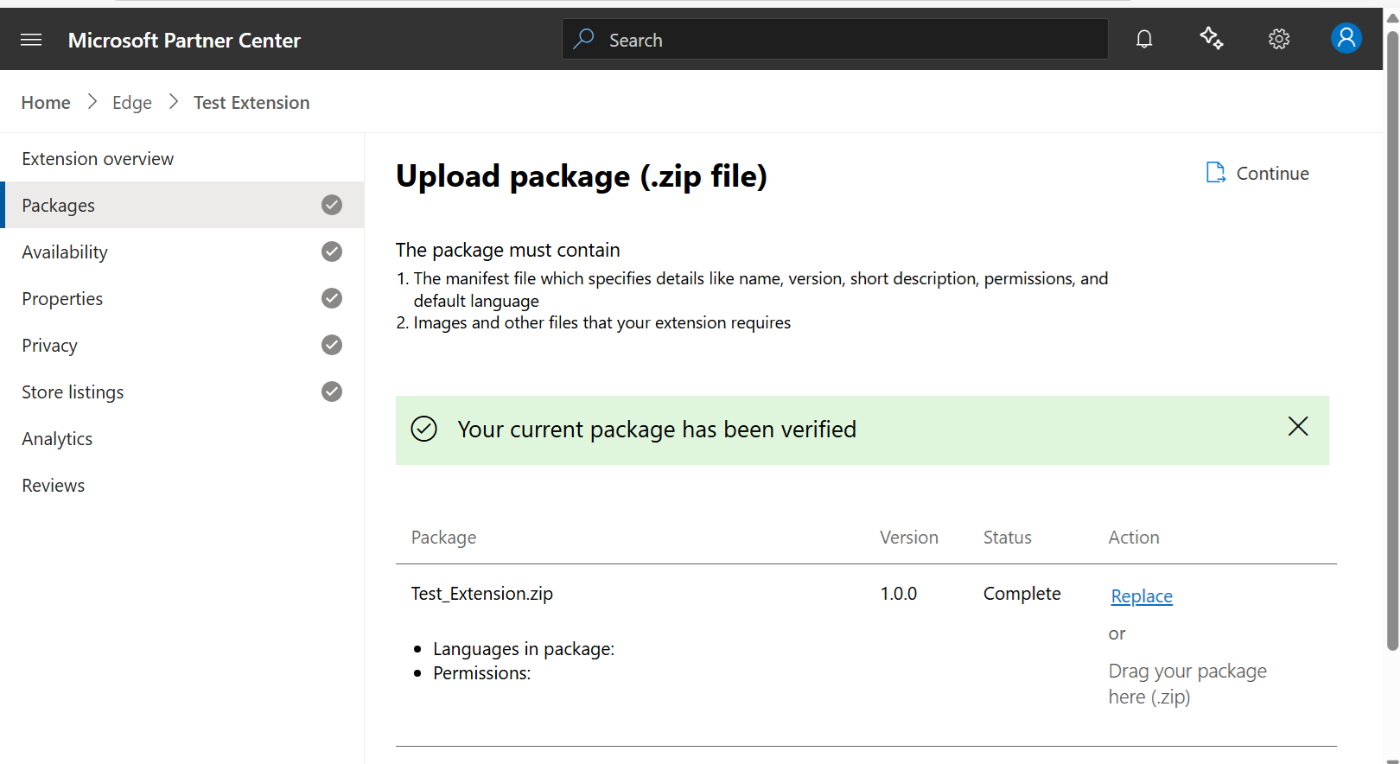Open Store listings section in sidebar
The height and width of the screenshot is (764, 1400).
(x=182, y=392)
